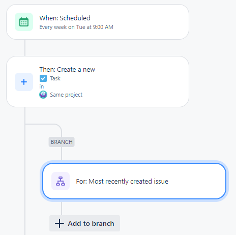Select For: Most recently created issue branch
This screenshot has width=236, height=235.
click(134, 181)
